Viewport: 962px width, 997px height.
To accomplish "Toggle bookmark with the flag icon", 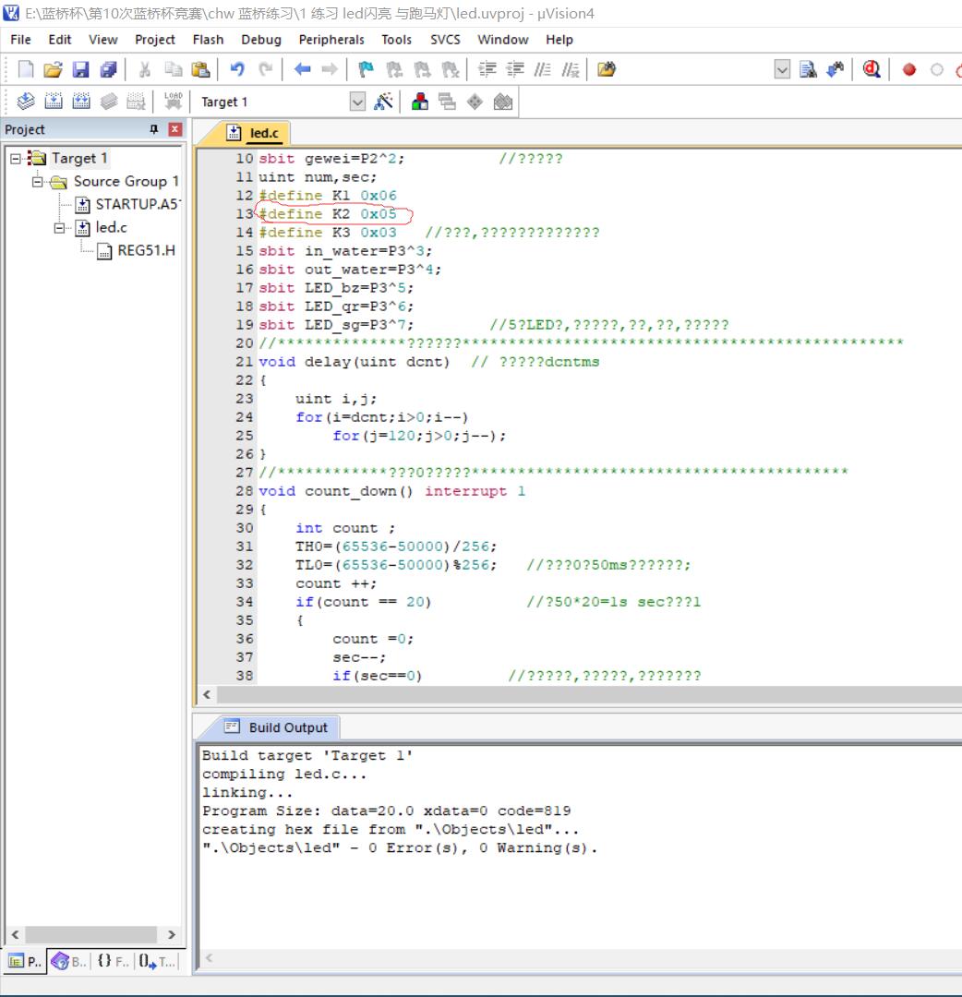I will 367,70.
